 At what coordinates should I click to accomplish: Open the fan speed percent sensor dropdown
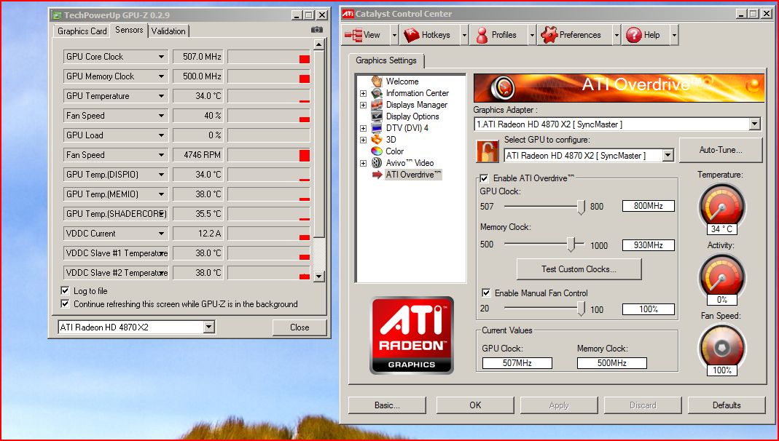point(161,116)
